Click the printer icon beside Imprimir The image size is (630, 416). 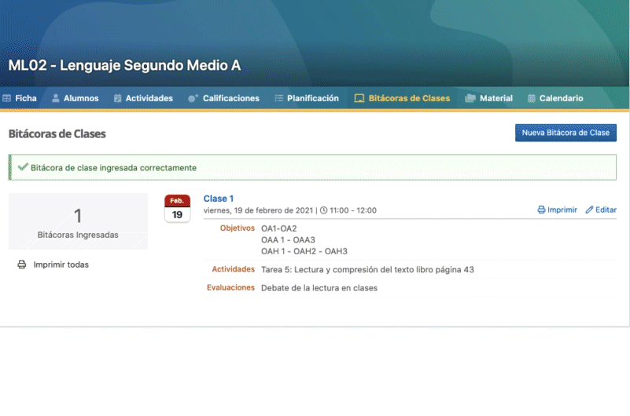point(541,210)
